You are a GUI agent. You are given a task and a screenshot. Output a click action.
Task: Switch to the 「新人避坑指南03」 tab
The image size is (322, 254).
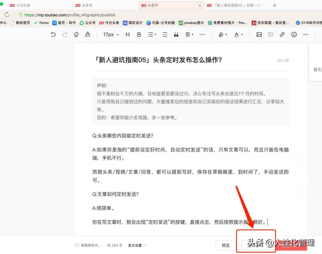[238, 5]
